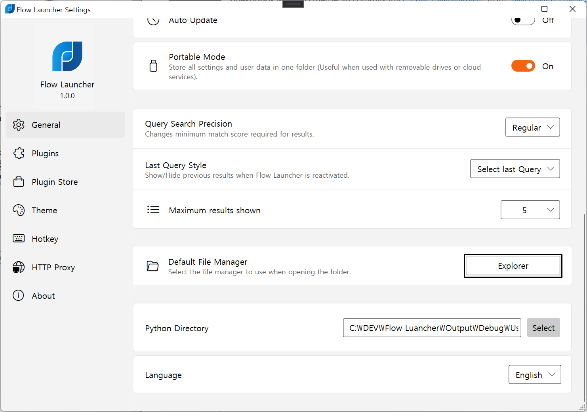Click the "Query Search Precision" heading text
The height and width of the screenshot is (412, 587).
pyautogui.click(x=189, y=124)
